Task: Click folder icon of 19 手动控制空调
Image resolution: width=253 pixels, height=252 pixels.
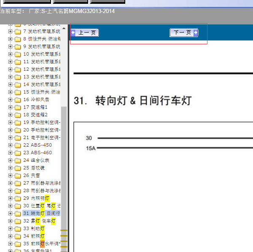Action: [x=18, y=123]
